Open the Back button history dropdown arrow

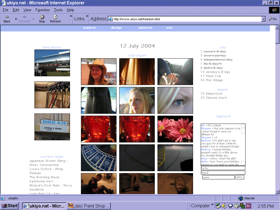coord(16,19)
